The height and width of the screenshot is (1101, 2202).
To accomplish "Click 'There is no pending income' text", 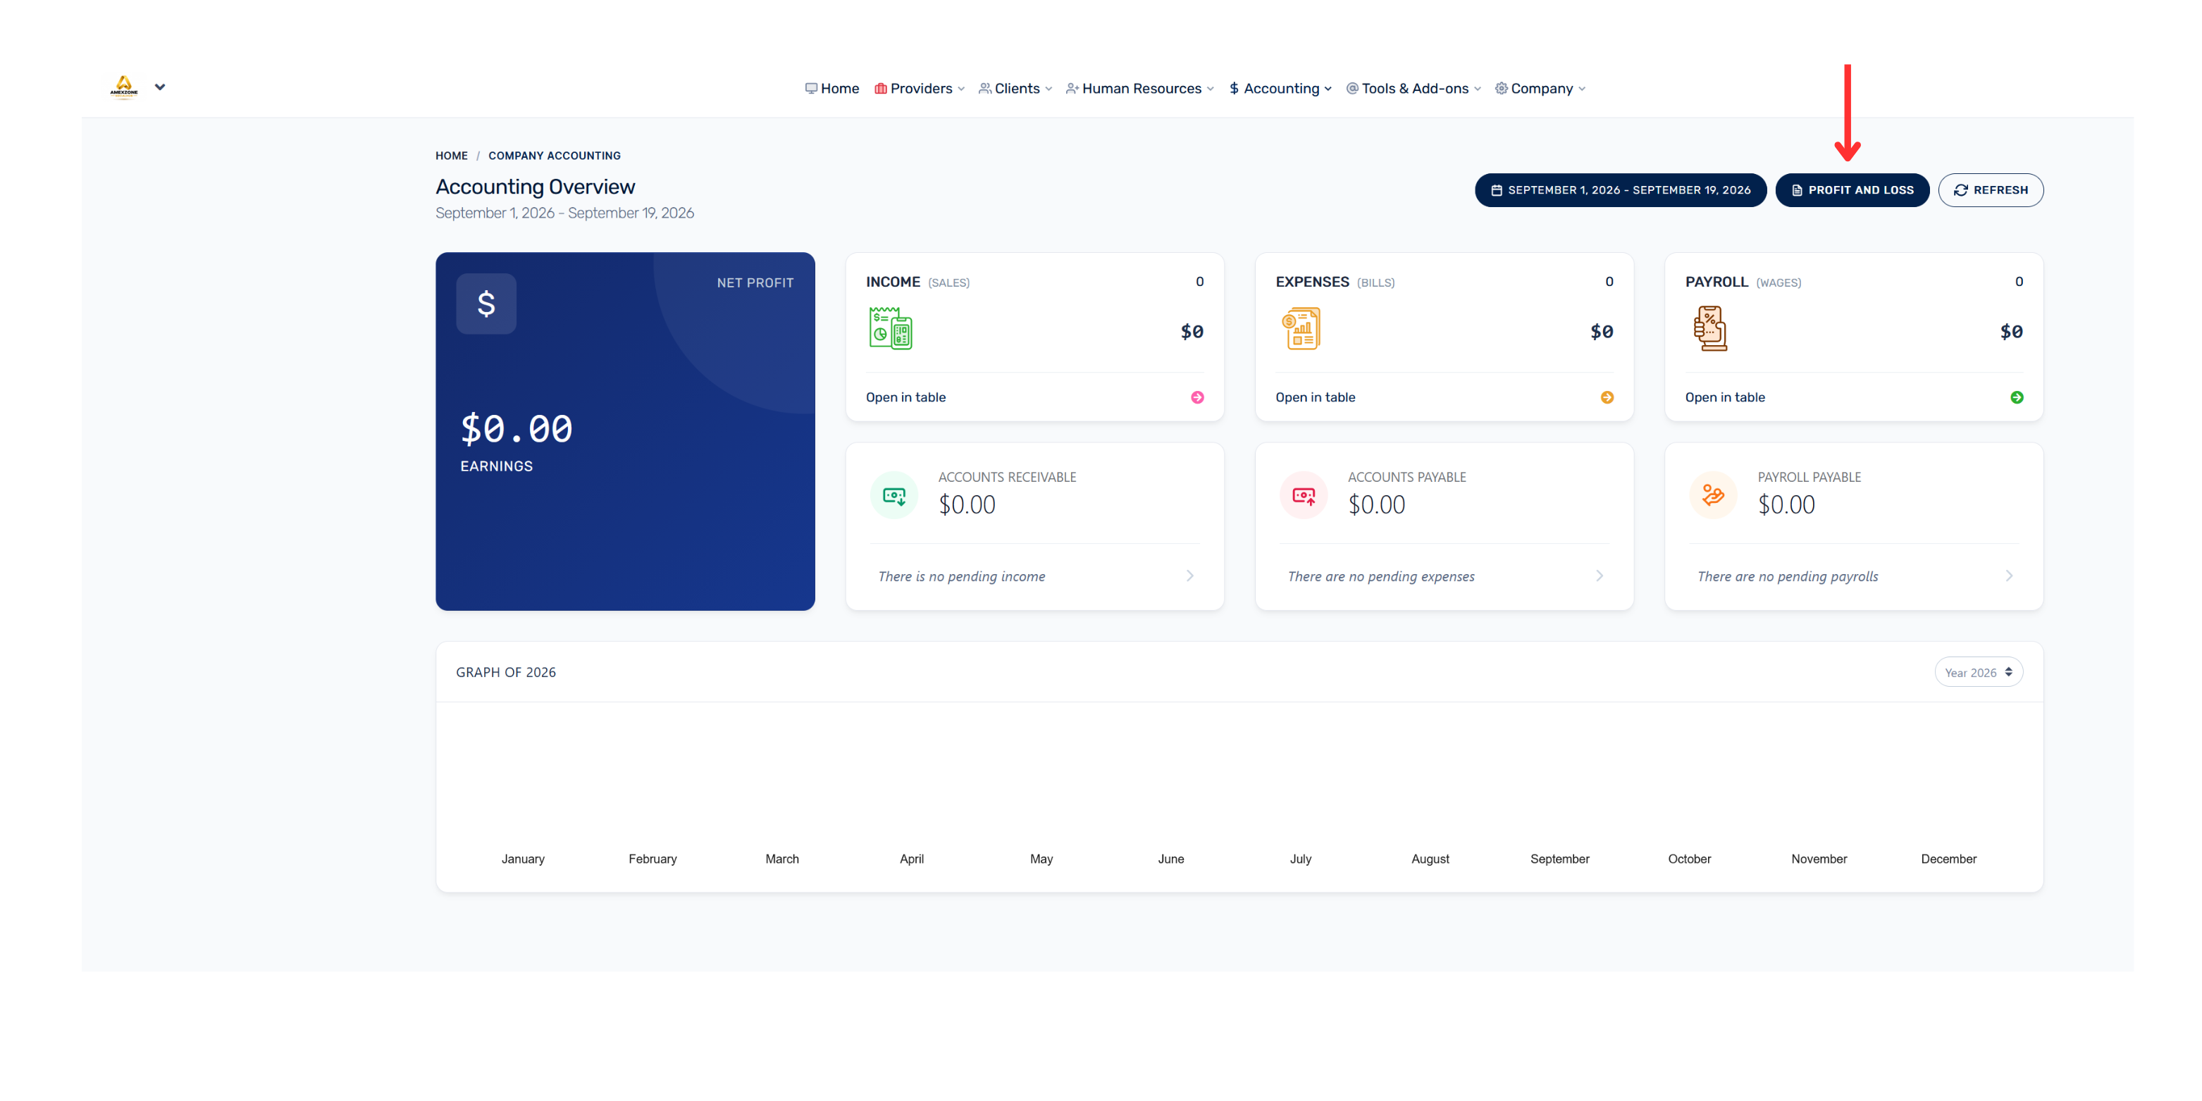I will 961,577.
